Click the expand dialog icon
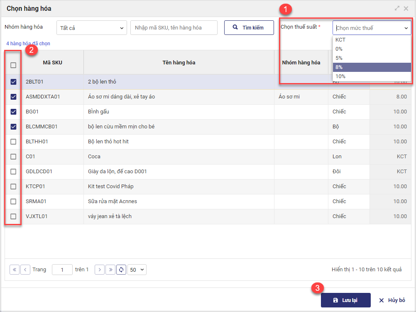 click(397, 8)
